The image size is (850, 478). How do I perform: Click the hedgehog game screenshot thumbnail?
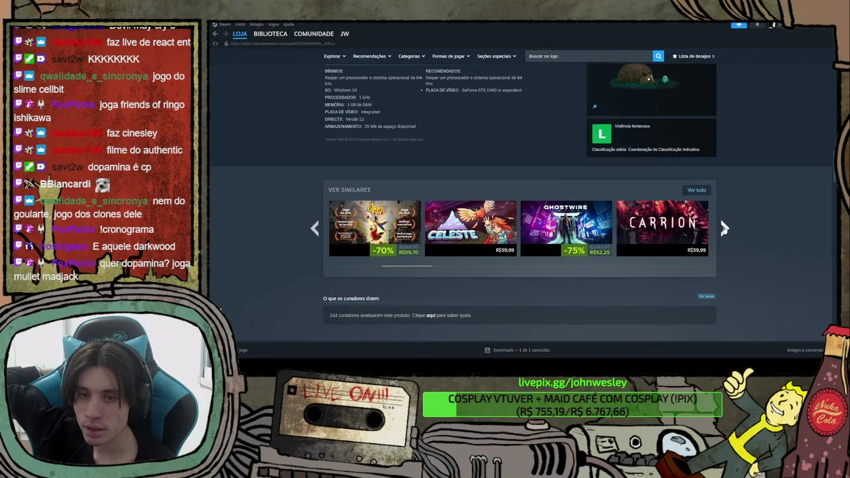point(651,89)
